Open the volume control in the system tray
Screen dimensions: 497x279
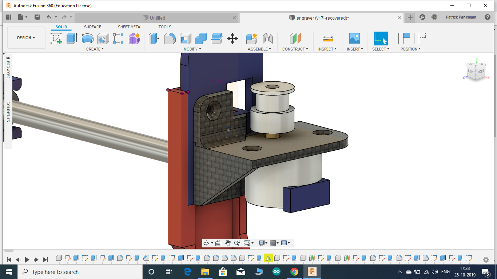click(435, 272)
